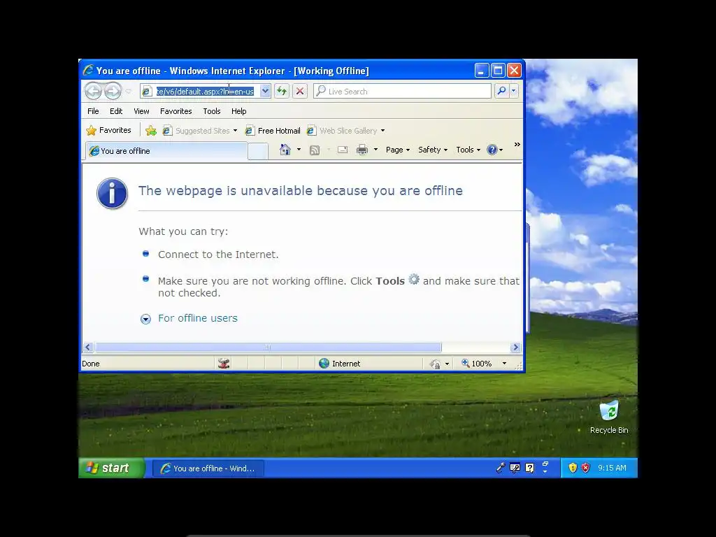Stop loading with the red X icon
This screenshot has height=537, width=716.
point(300,92)
